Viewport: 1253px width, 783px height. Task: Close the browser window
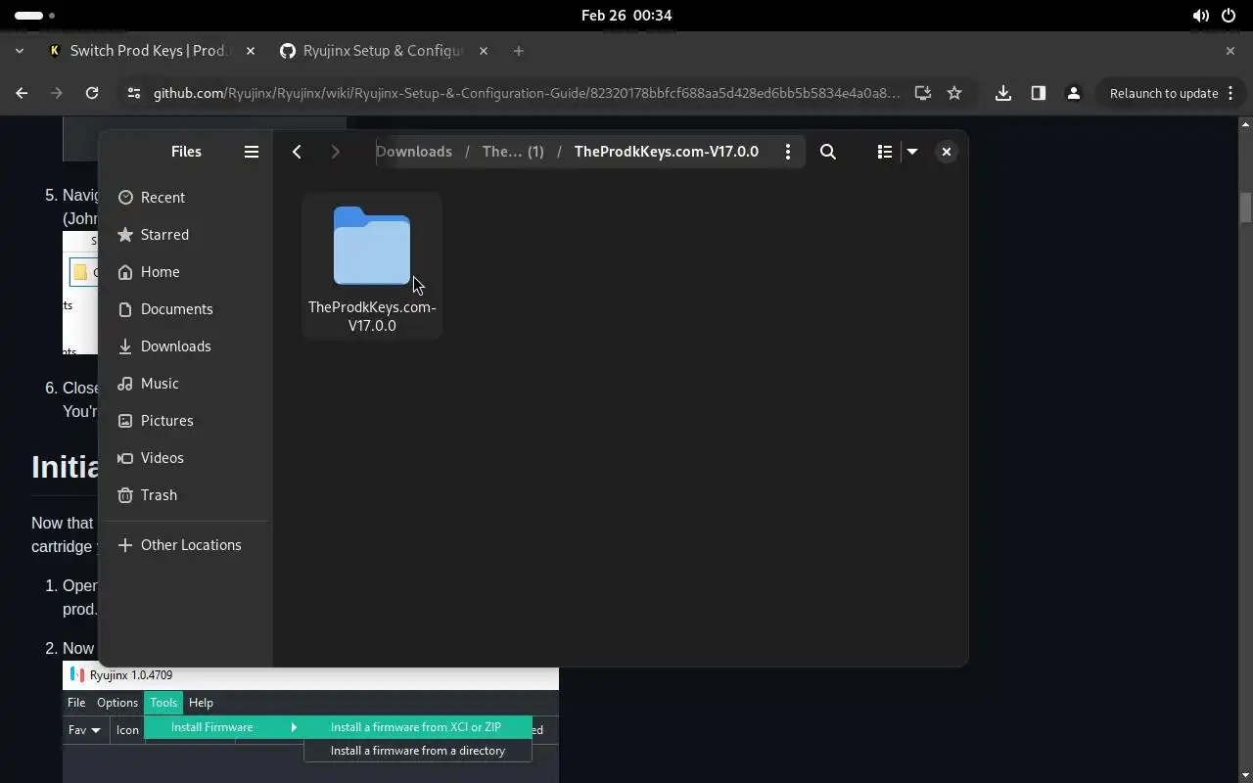coord(1230,51)
